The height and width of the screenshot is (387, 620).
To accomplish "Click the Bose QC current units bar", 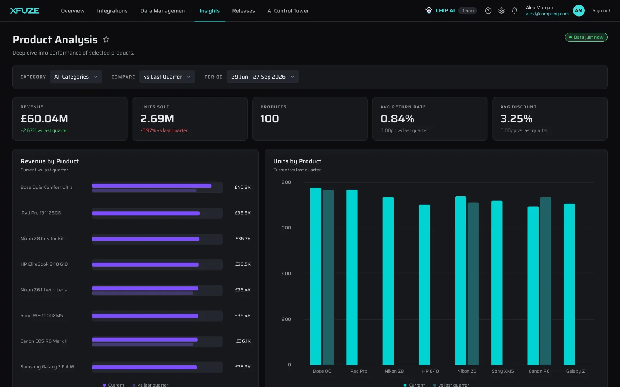I will [x=316, y=276].
